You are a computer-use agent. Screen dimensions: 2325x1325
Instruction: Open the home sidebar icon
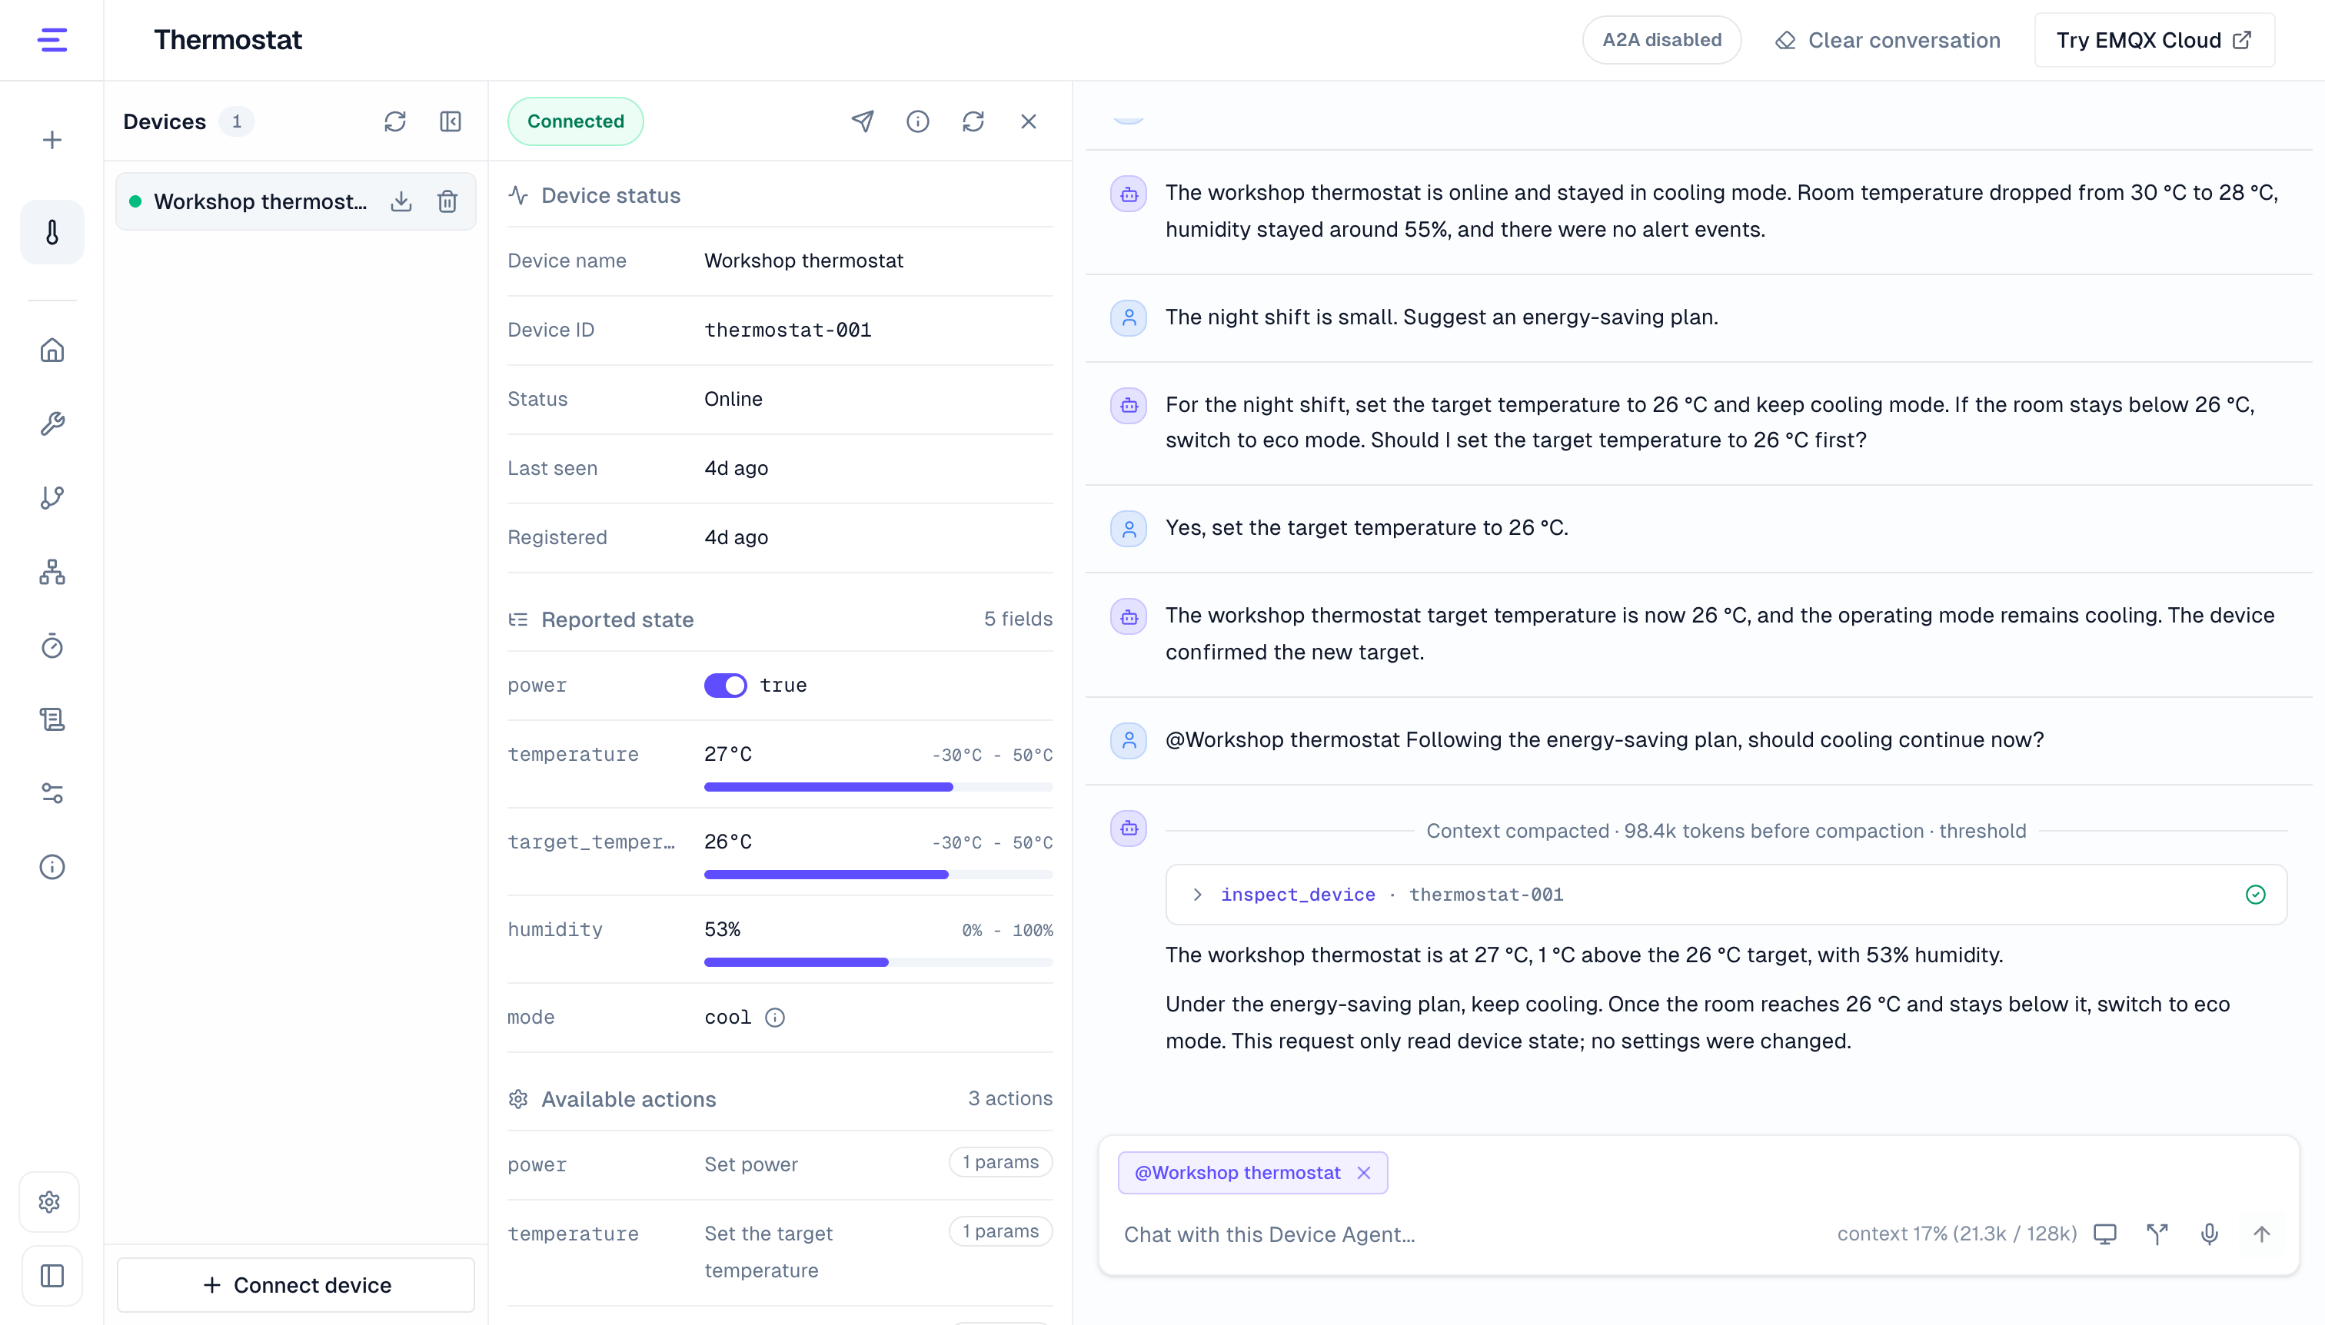pyautogui.click(x=52, y=350)
